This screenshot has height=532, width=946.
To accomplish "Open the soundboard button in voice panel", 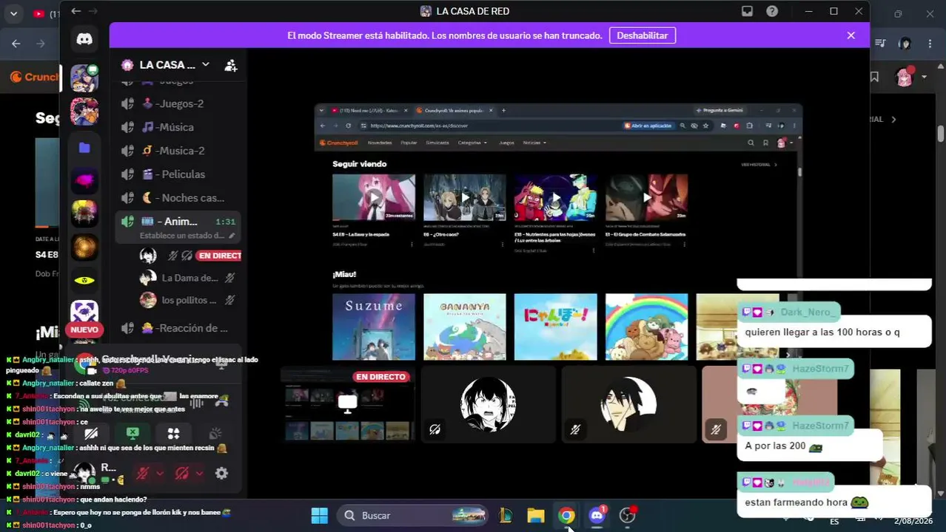I will coord(215,434).
